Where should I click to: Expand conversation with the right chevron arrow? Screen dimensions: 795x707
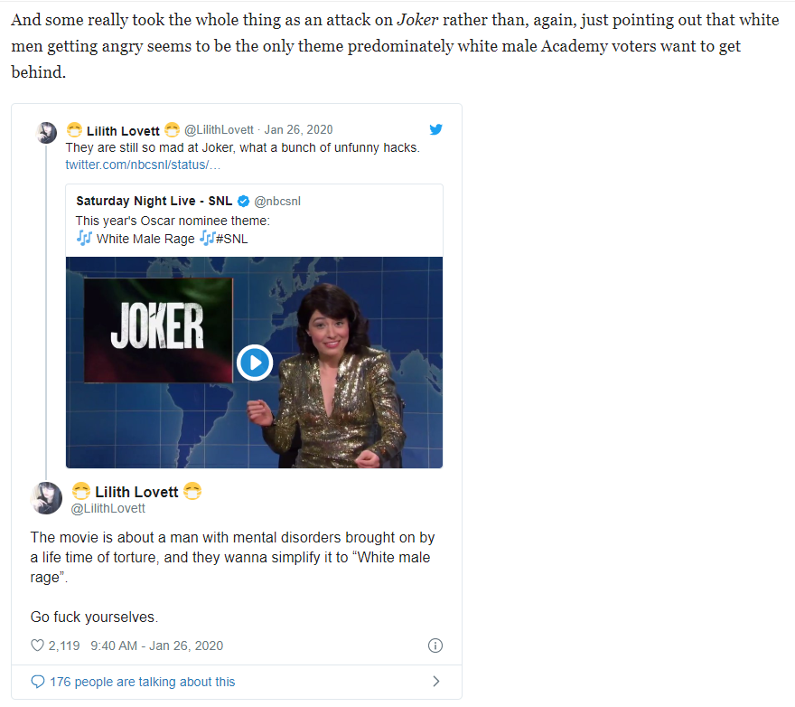(436, 681)
